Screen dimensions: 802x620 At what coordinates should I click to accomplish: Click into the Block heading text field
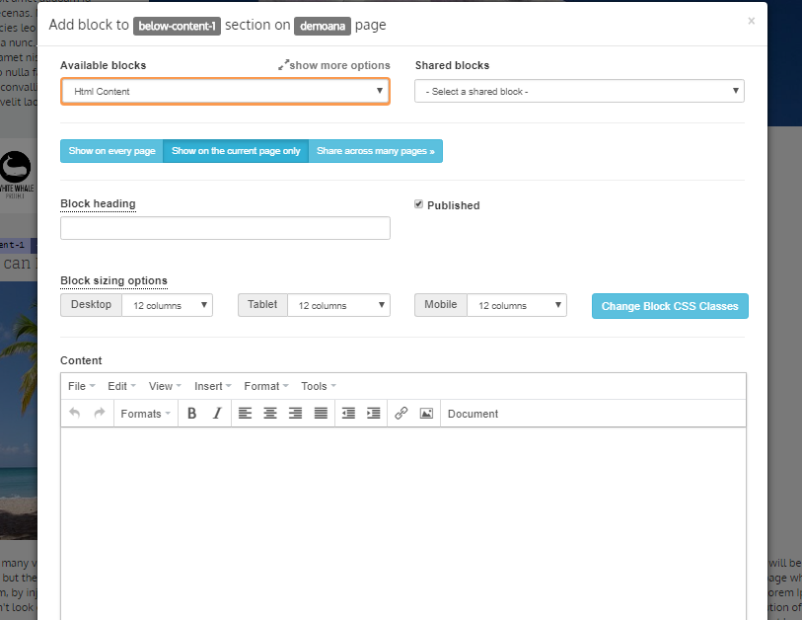[225, 228]
